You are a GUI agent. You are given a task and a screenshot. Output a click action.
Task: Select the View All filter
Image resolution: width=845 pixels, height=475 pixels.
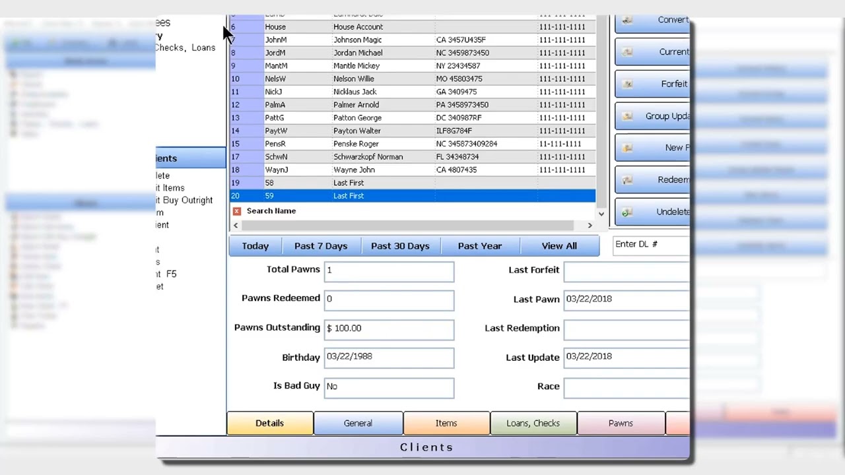point(559,246)
